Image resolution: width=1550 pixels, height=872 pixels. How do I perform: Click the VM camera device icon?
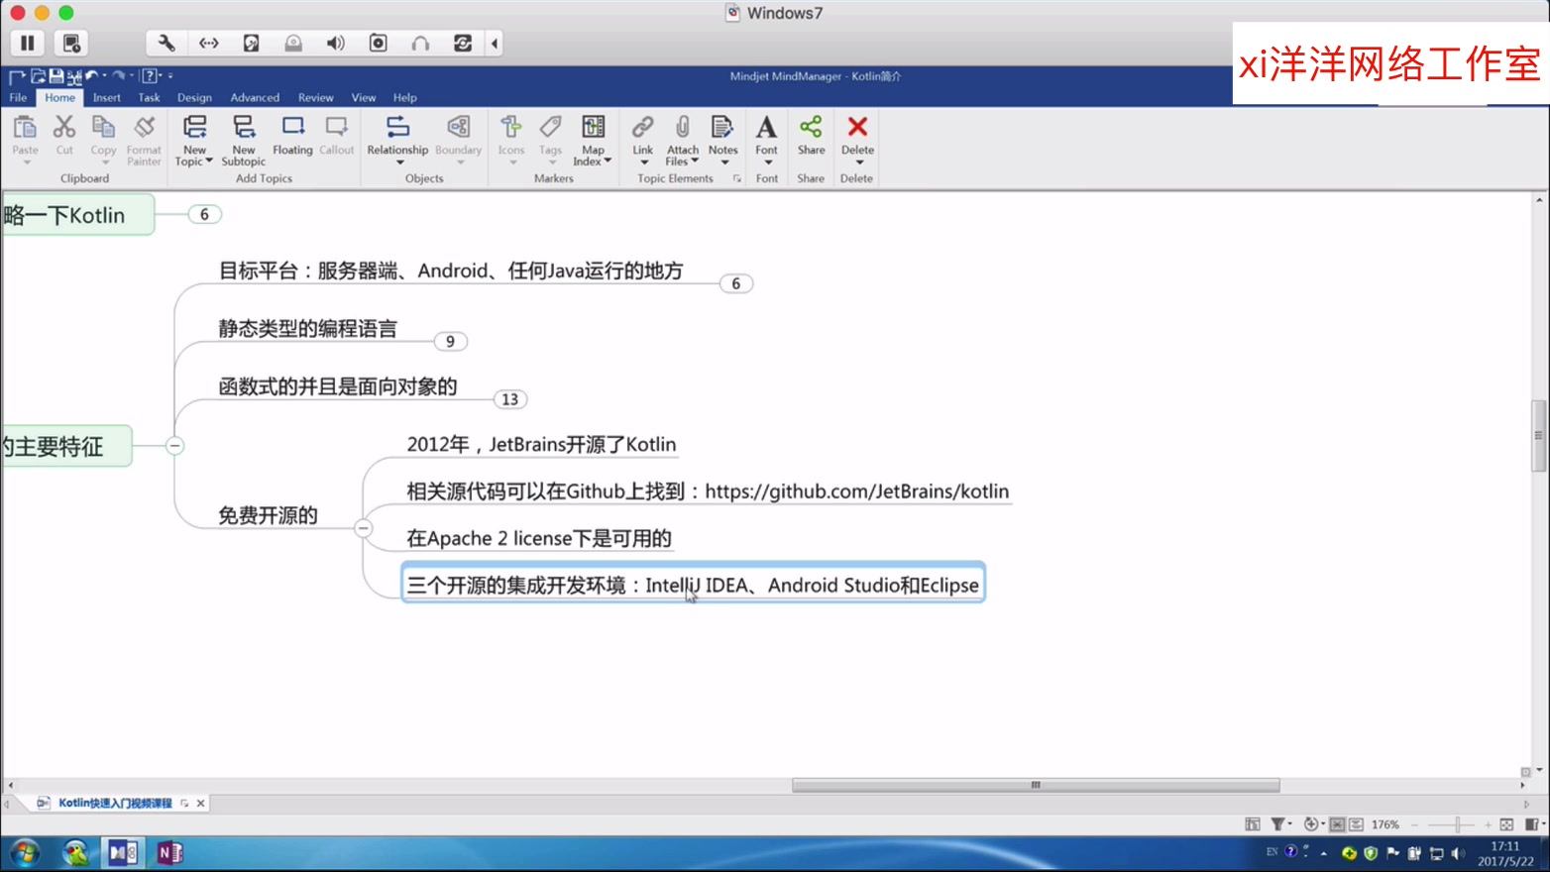(379, 43)
